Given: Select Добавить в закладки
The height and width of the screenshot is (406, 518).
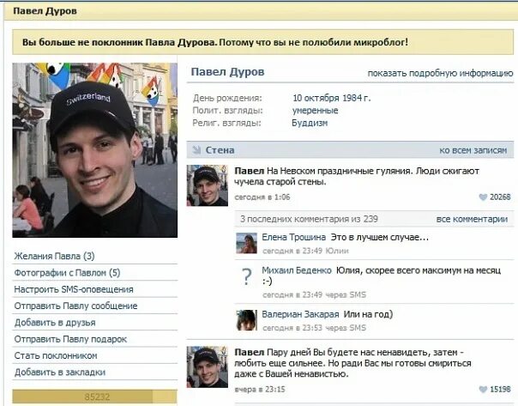Looking at the screenshot, I should [x=60, y=373].
